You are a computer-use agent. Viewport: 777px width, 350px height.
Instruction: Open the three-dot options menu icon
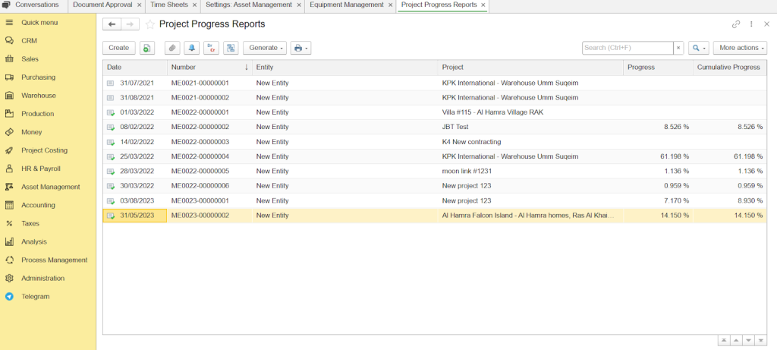(x=751, y=24)
